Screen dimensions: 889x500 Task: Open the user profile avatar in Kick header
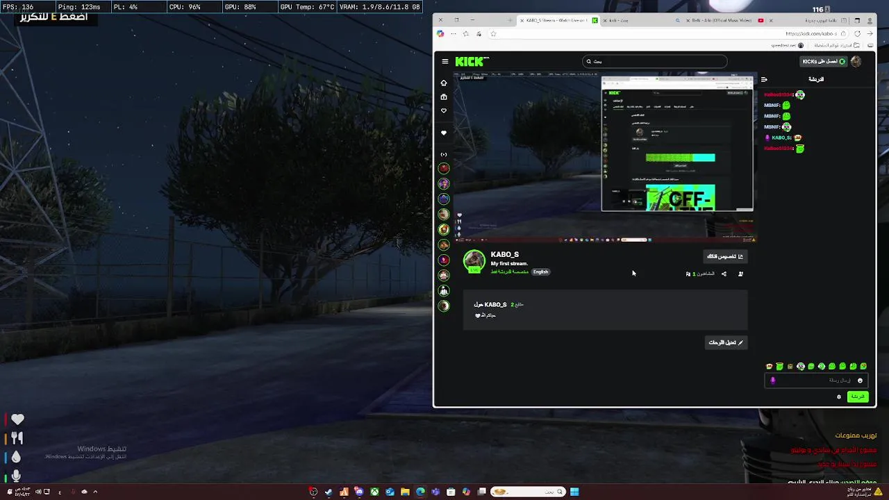point(856,61)
